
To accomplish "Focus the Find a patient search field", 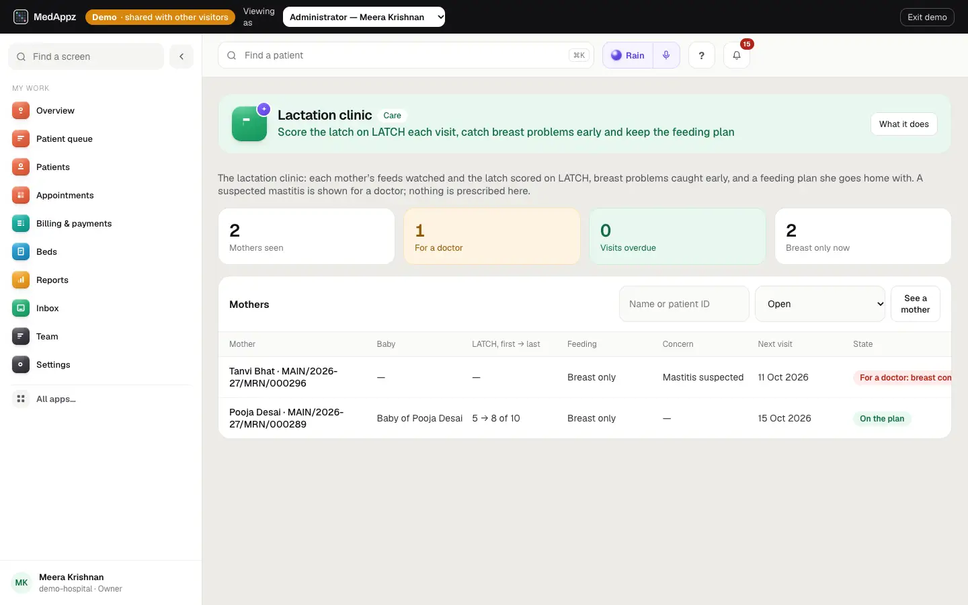I will [x=406, y=55].
